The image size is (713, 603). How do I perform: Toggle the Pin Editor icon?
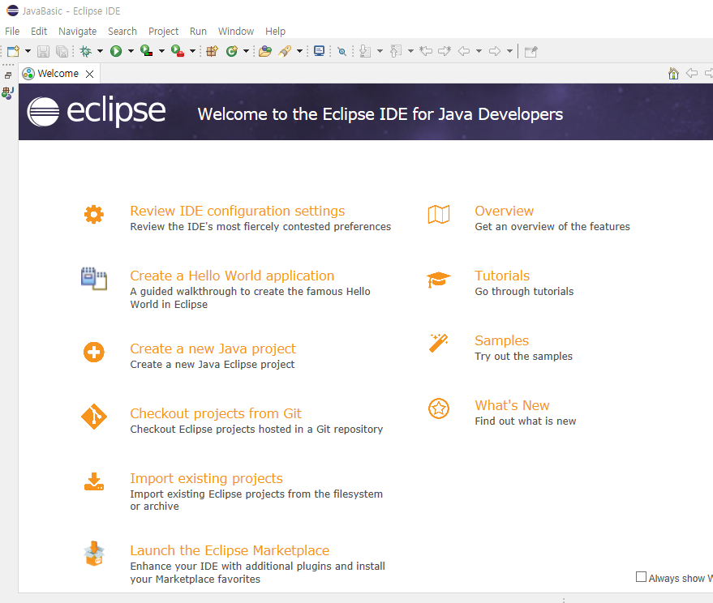(530, 51)
